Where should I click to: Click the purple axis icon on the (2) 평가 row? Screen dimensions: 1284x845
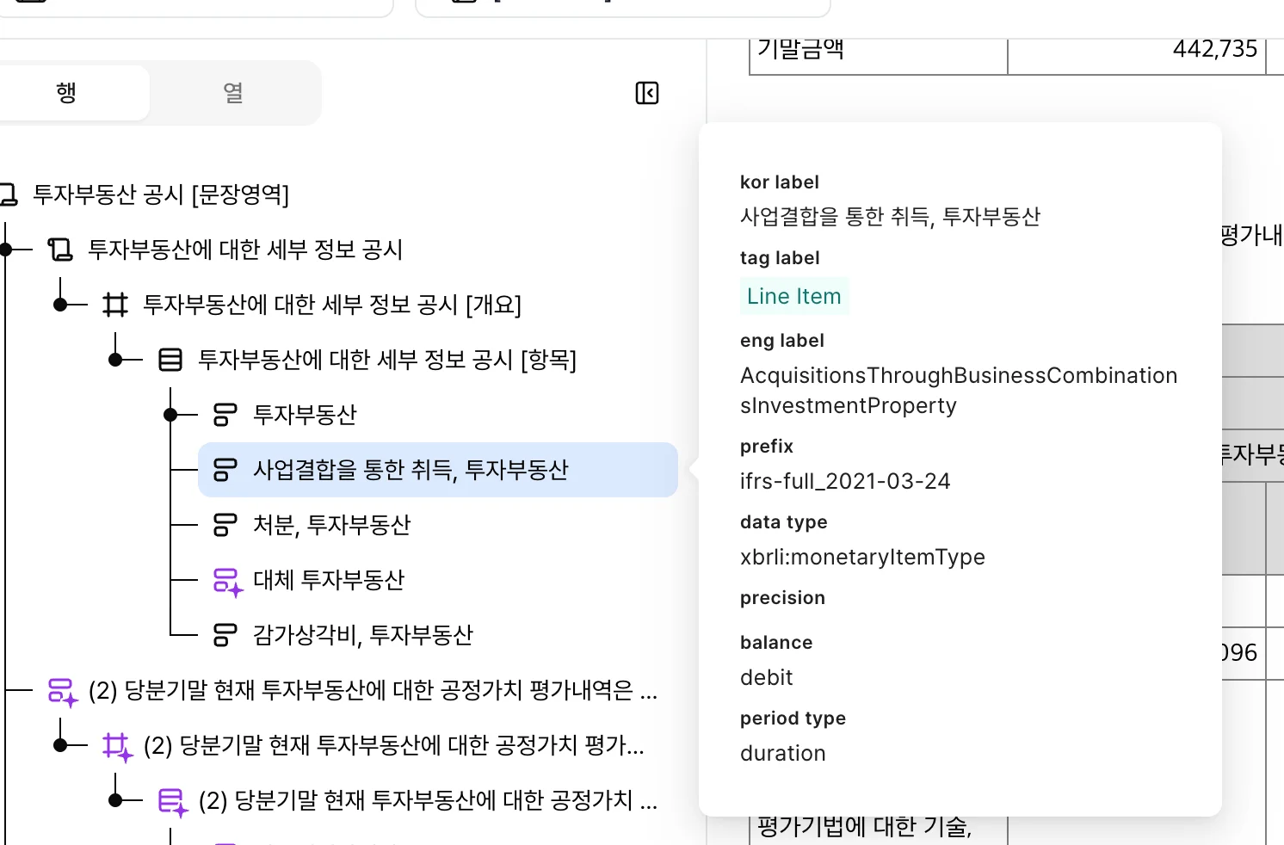coord(118,745)
